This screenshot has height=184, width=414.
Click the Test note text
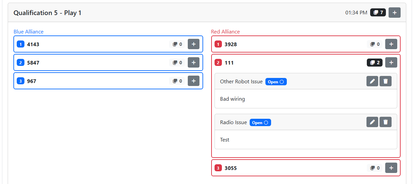point(225,140)
